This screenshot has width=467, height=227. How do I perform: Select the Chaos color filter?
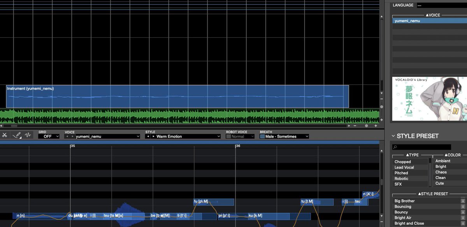click(x=450, y=172)
